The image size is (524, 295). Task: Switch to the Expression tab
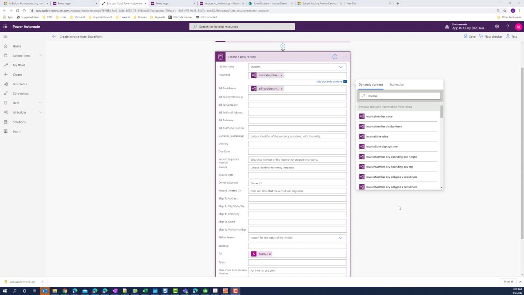(397, 84)
